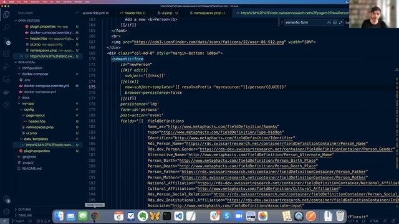399x224 pixels.
Task: Open Skype from the dock
Action: pos(227,216)
